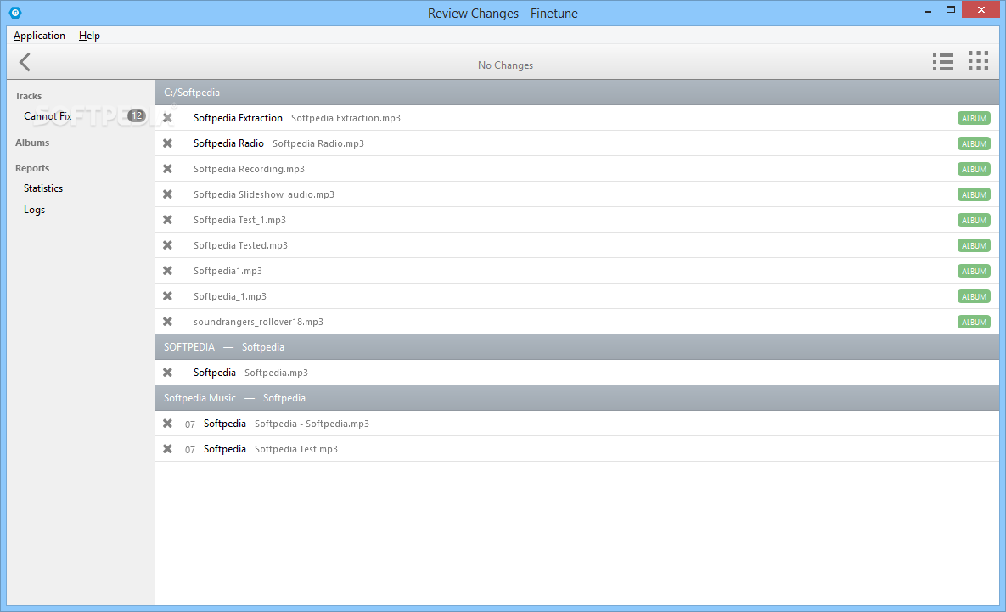The width and height of the screenshot is (1006, 612).
Task: Open Logs under Reports
Action: 34,210
